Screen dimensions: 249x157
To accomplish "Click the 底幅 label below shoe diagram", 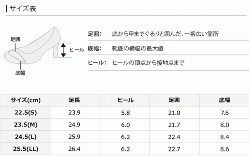I will [x=21, y=72].
